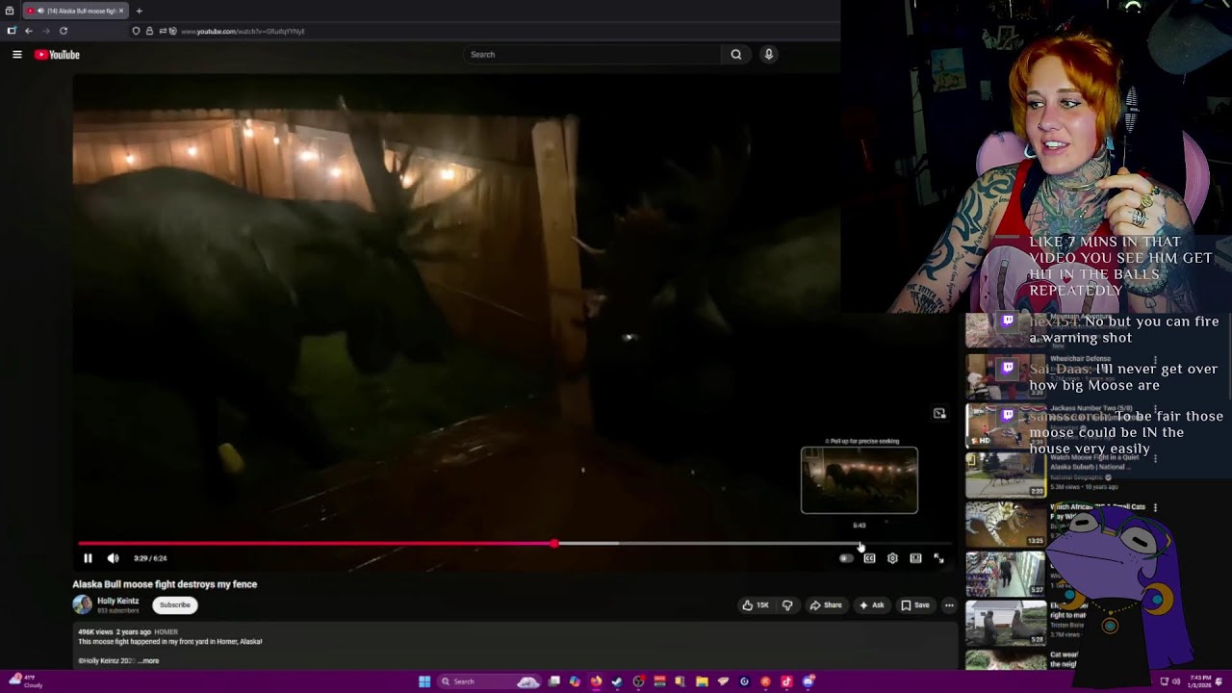
Task: Open the three-dot more actions menu
Action: (x=949, y=605)
